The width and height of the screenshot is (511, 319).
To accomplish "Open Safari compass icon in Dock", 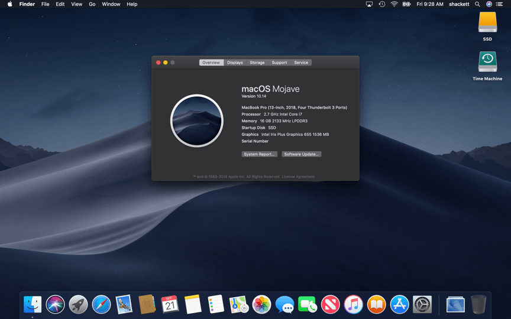I will 101,304.
